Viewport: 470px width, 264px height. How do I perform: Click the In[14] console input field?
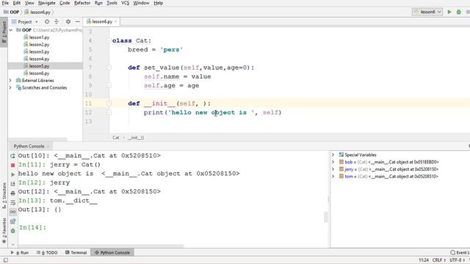(x=174, y=227)
